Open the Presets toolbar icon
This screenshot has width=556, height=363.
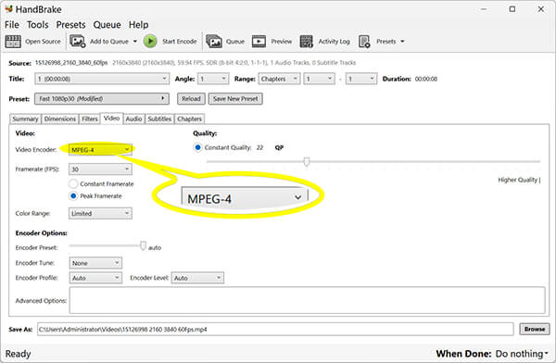(364, 42)
